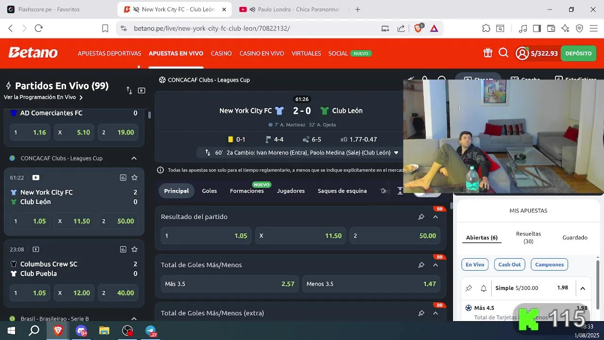This screenshot has height=340, width=604.
Task: Open the Brave Wallet icon
Action: pos(551,28)
